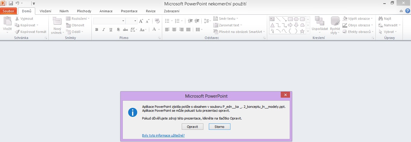Click the Undo arrow in quick access toolbar
The image size is (411, 142).
click(x=17, y=3)
